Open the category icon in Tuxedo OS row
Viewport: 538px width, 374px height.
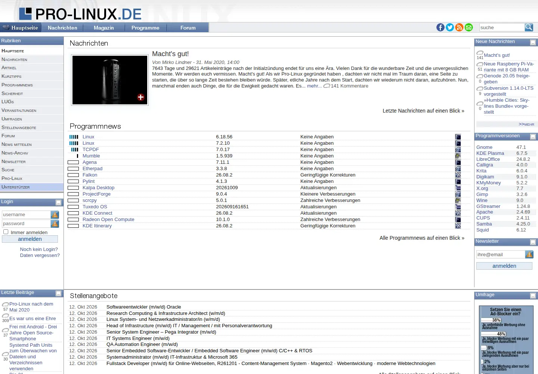(458, 207)
